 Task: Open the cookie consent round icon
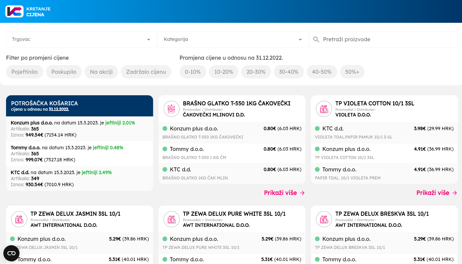pos(11,253)
